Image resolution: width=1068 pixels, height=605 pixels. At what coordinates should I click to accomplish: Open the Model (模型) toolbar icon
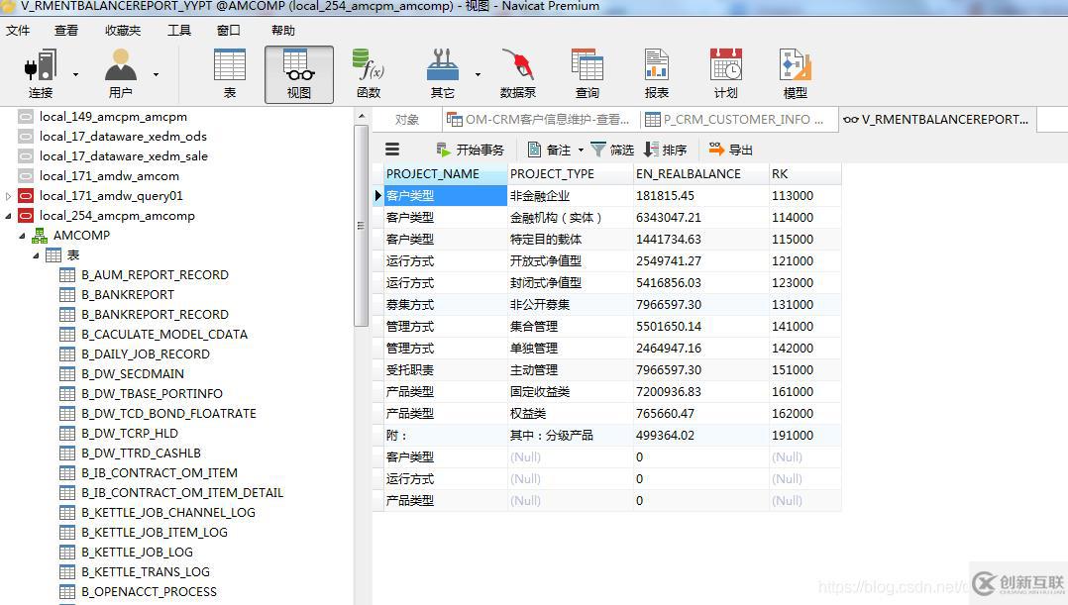pos(795,73)
